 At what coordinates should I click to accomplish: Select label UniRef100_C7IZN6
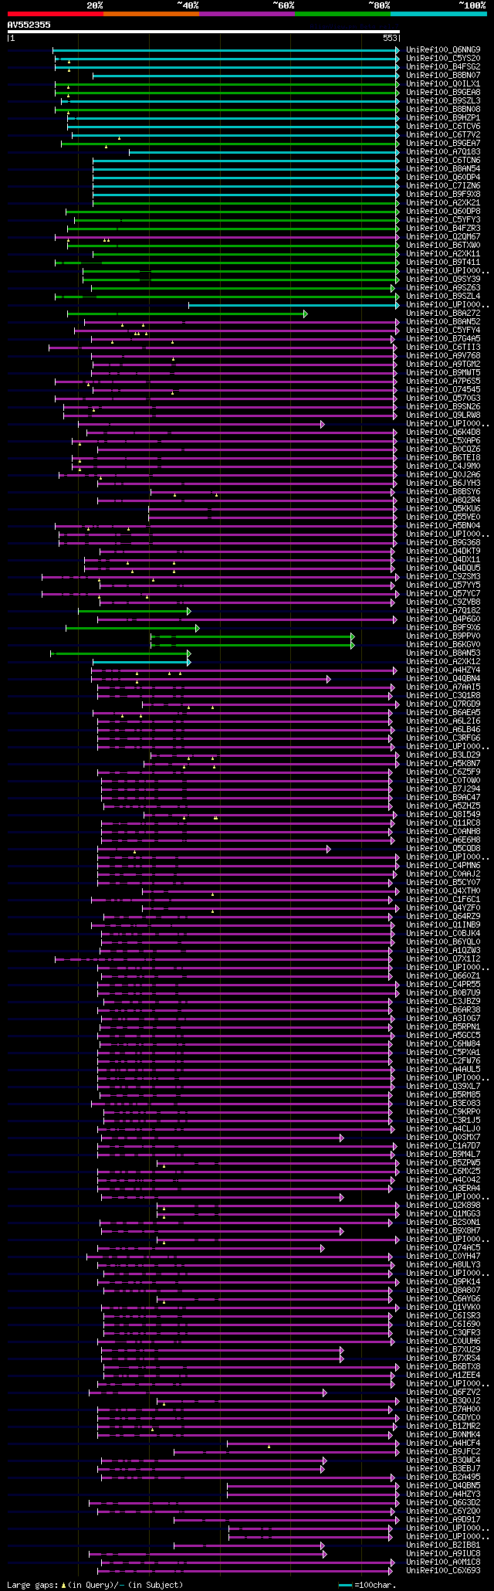443,186
